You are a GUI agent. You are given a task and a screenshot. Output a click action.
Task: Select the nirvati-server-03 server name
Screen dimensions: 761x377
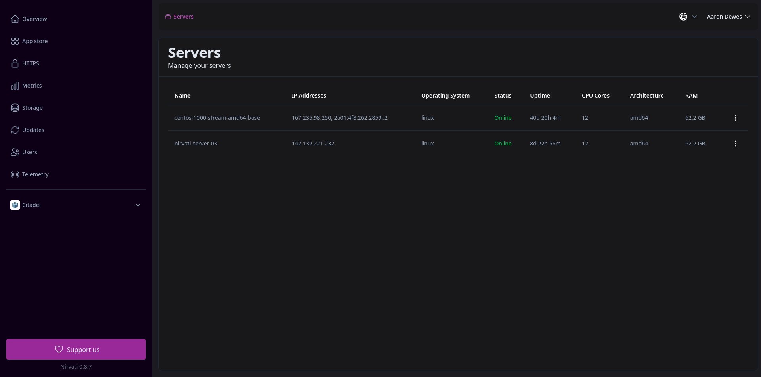tap(196, 143)
